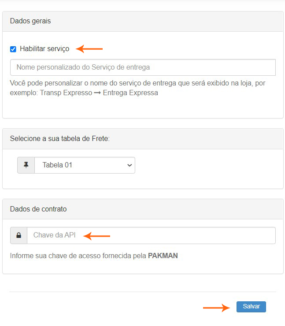Click the orange arrow pointing to Salvar
This screenshot has width=285, height=326.
coord(216,307)
